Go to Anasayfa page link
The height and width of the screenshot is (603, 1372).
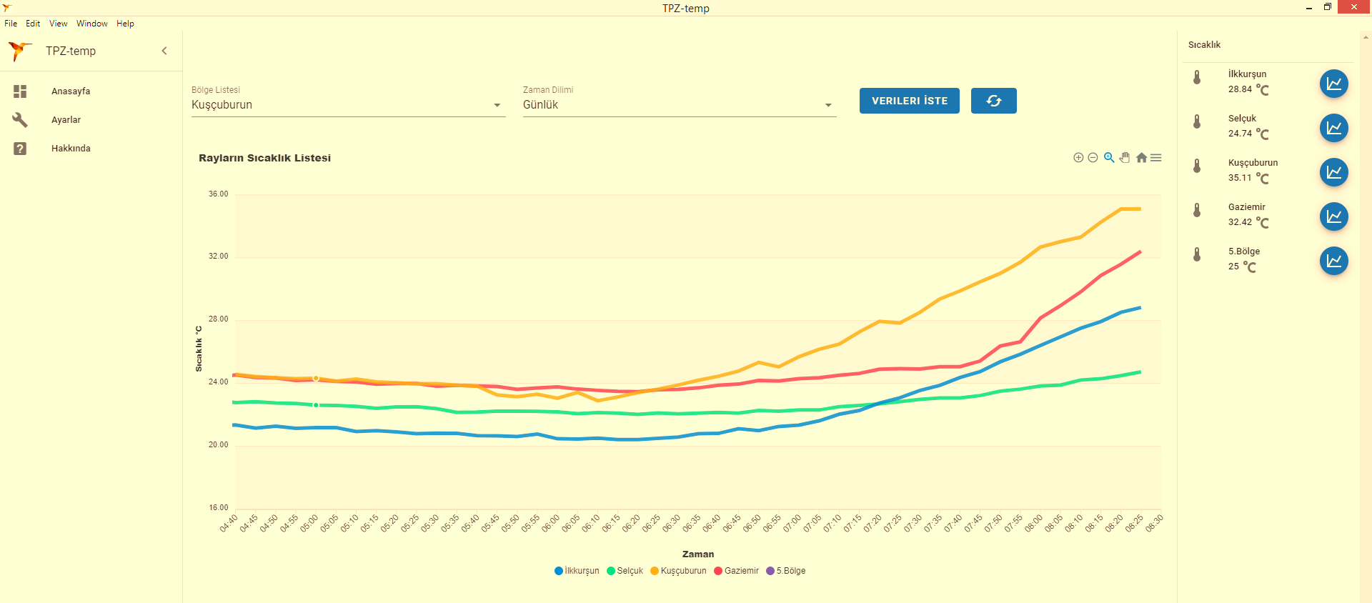[x=71, y=91]
